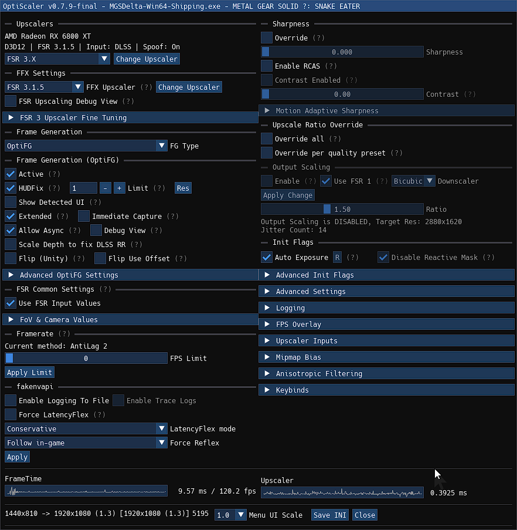Click the Contrast slider
This screenshot has width=517, height=530.
pyautogui.click(x=342, y=94)
